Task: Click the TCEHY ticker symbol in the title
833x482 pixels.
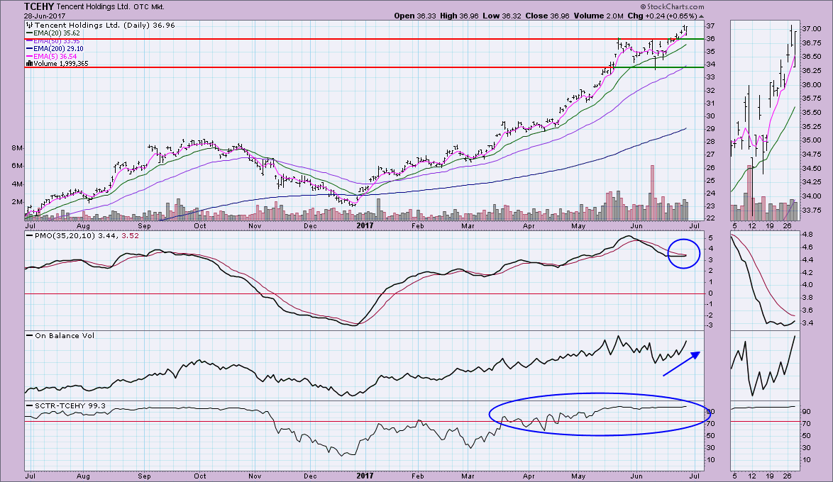Action: click(38, 6)
